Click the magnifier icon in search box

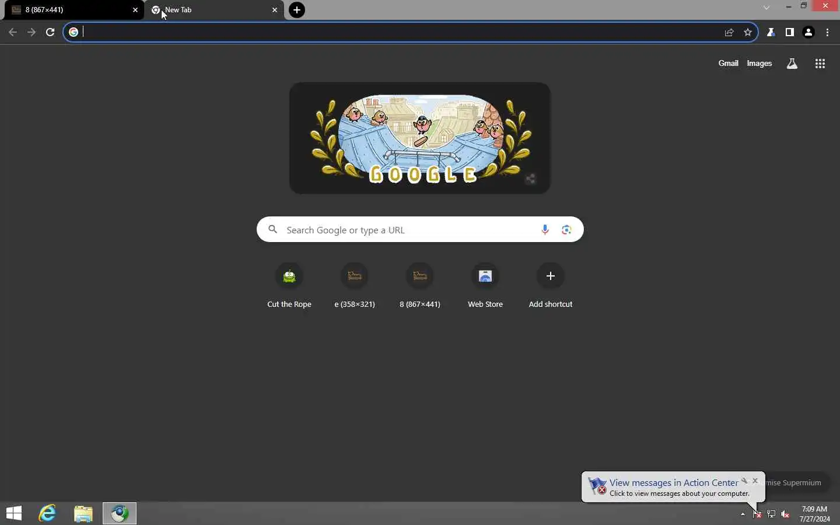coord(272,229)
